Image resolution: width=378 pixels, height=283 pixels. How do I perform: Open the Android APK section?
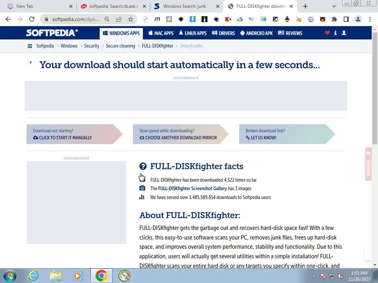click(257, 33)
